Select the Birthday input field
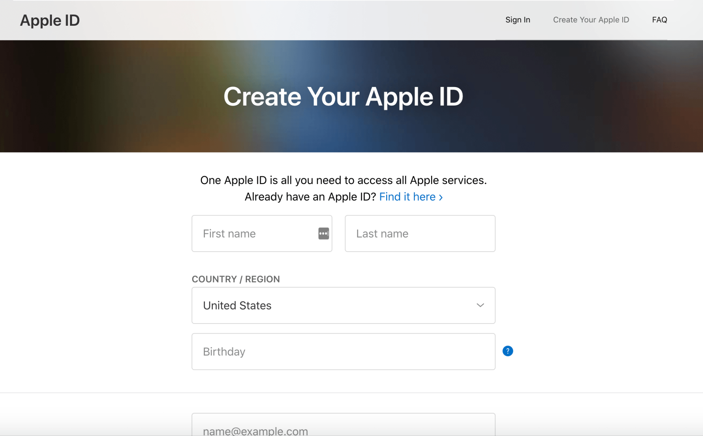Screen dimensions: 703x436 pyautogui.click(x=343, y=351)
